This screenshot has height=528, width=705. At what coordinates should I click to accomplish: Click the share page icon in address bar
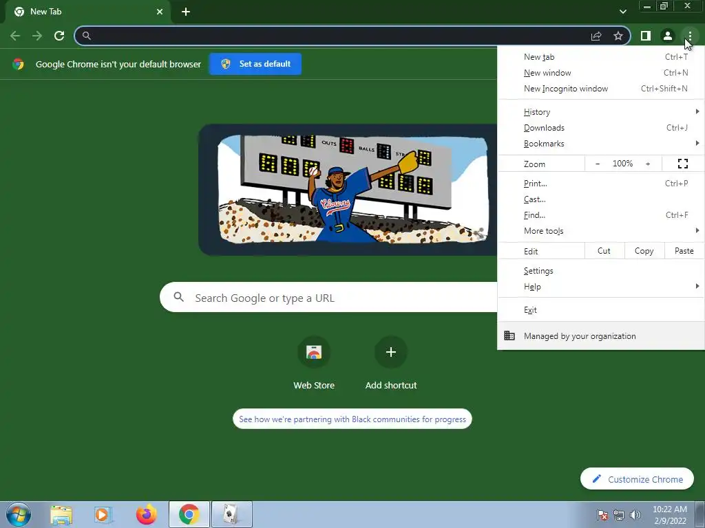[x=596, y=36]
